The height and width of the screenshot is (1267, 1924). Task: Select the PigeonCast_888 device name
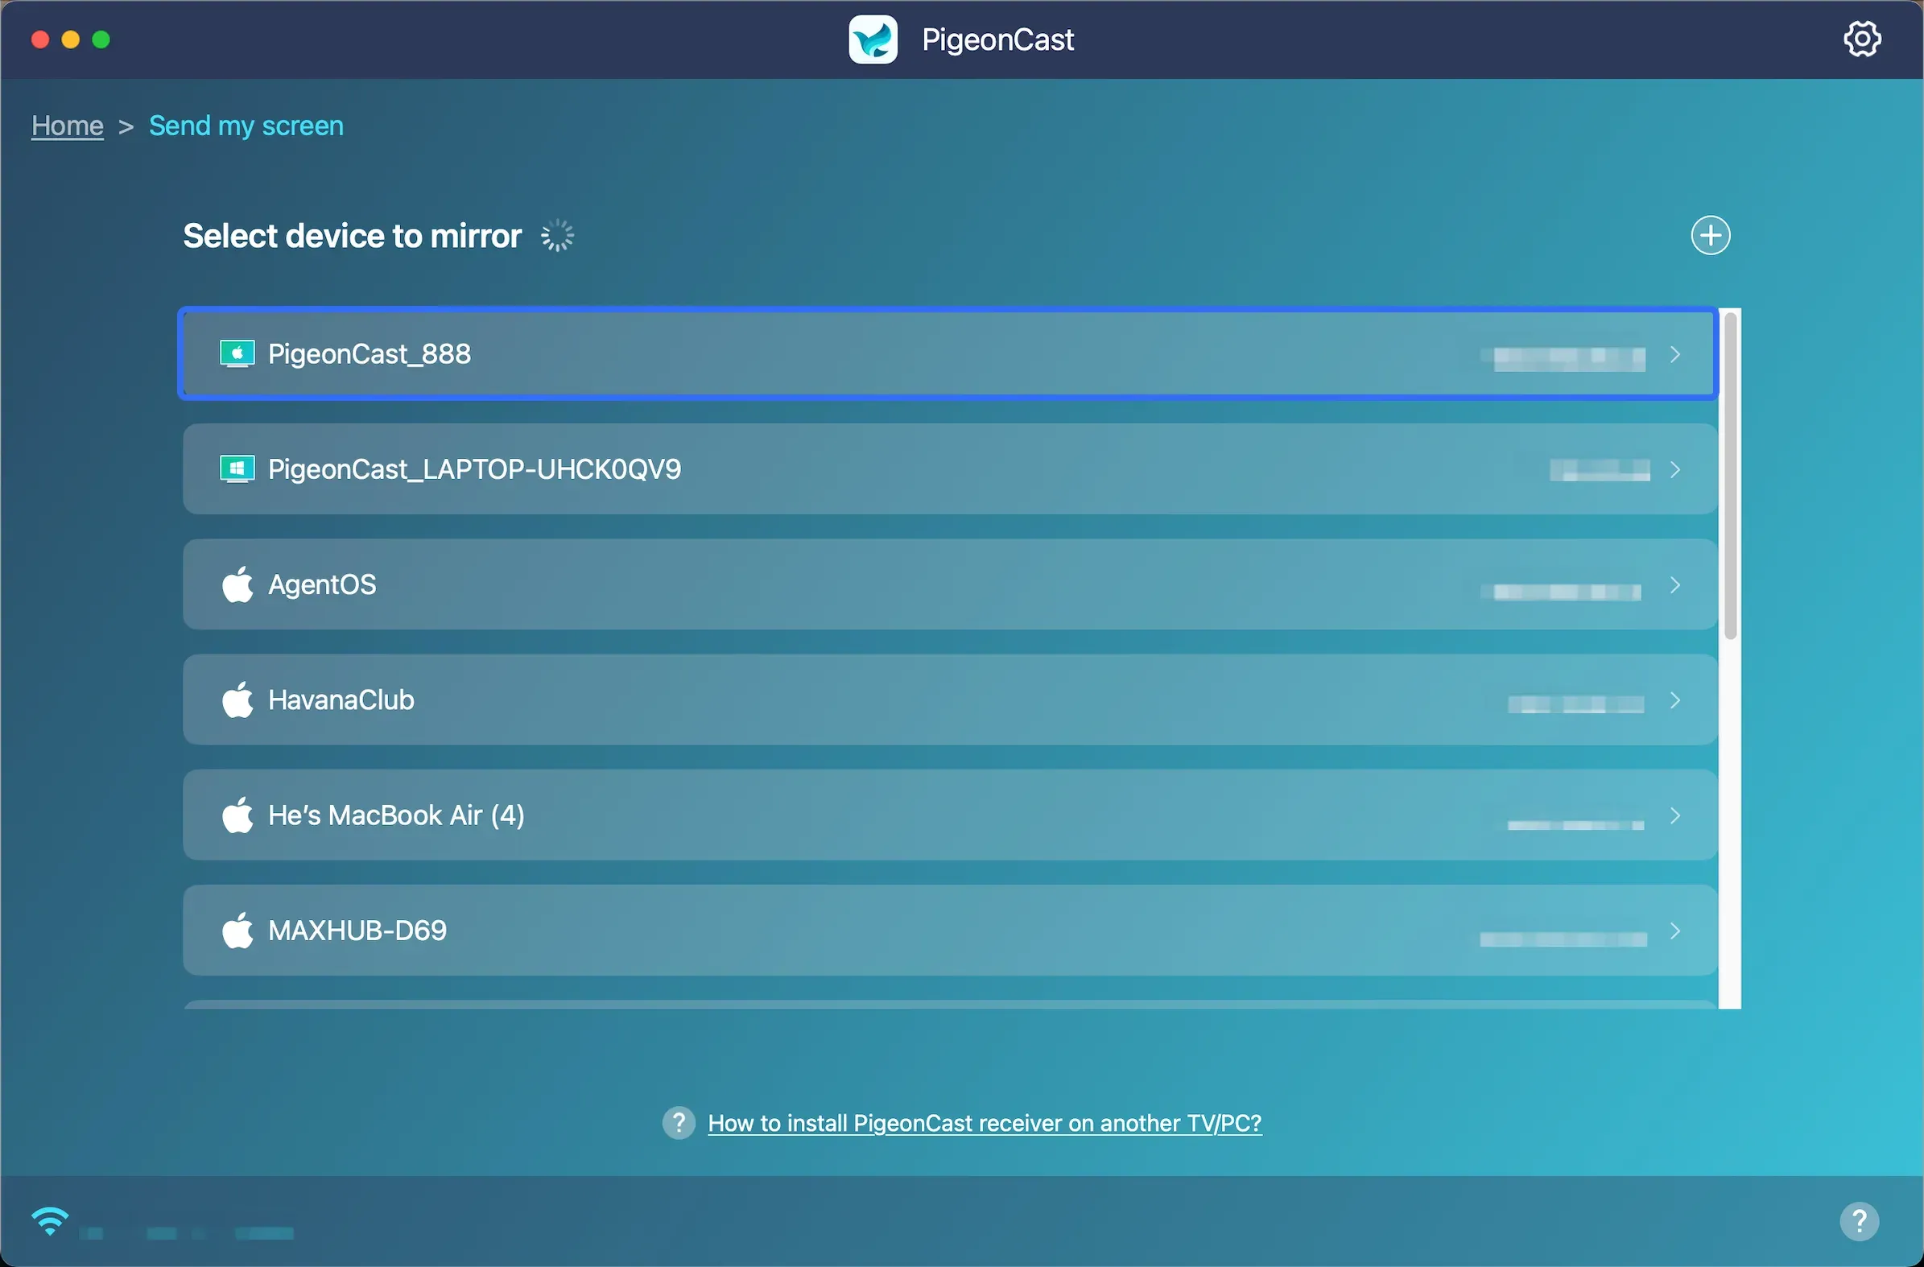370,354
